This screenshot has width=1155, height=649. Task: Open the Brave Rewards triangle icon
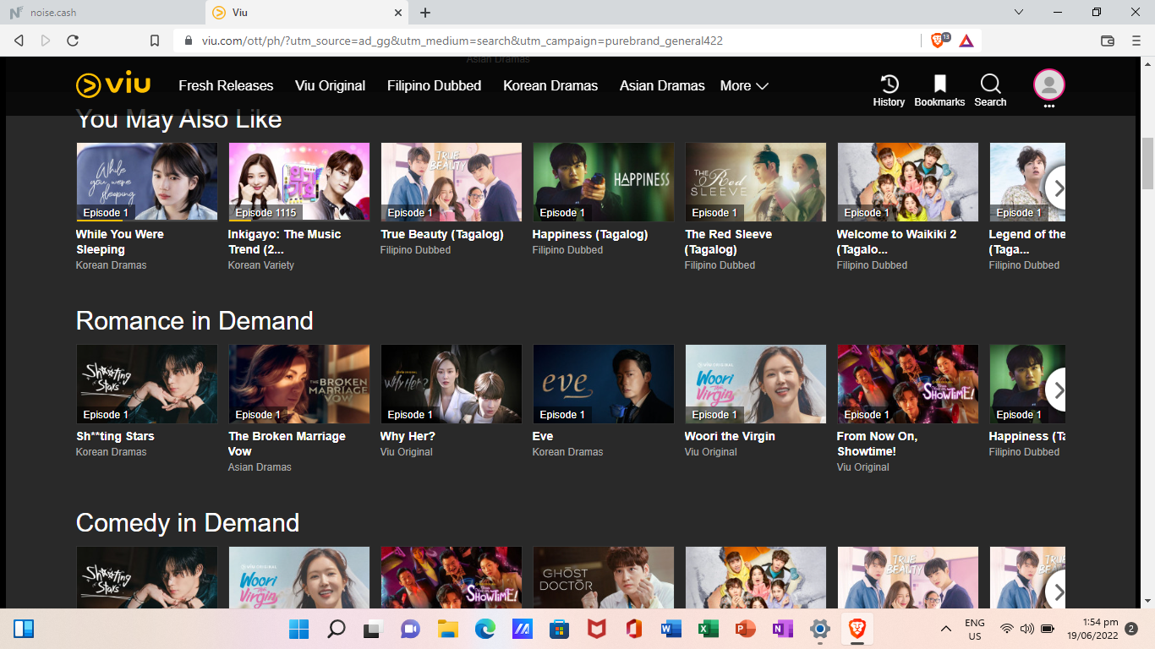click(966, 41)
